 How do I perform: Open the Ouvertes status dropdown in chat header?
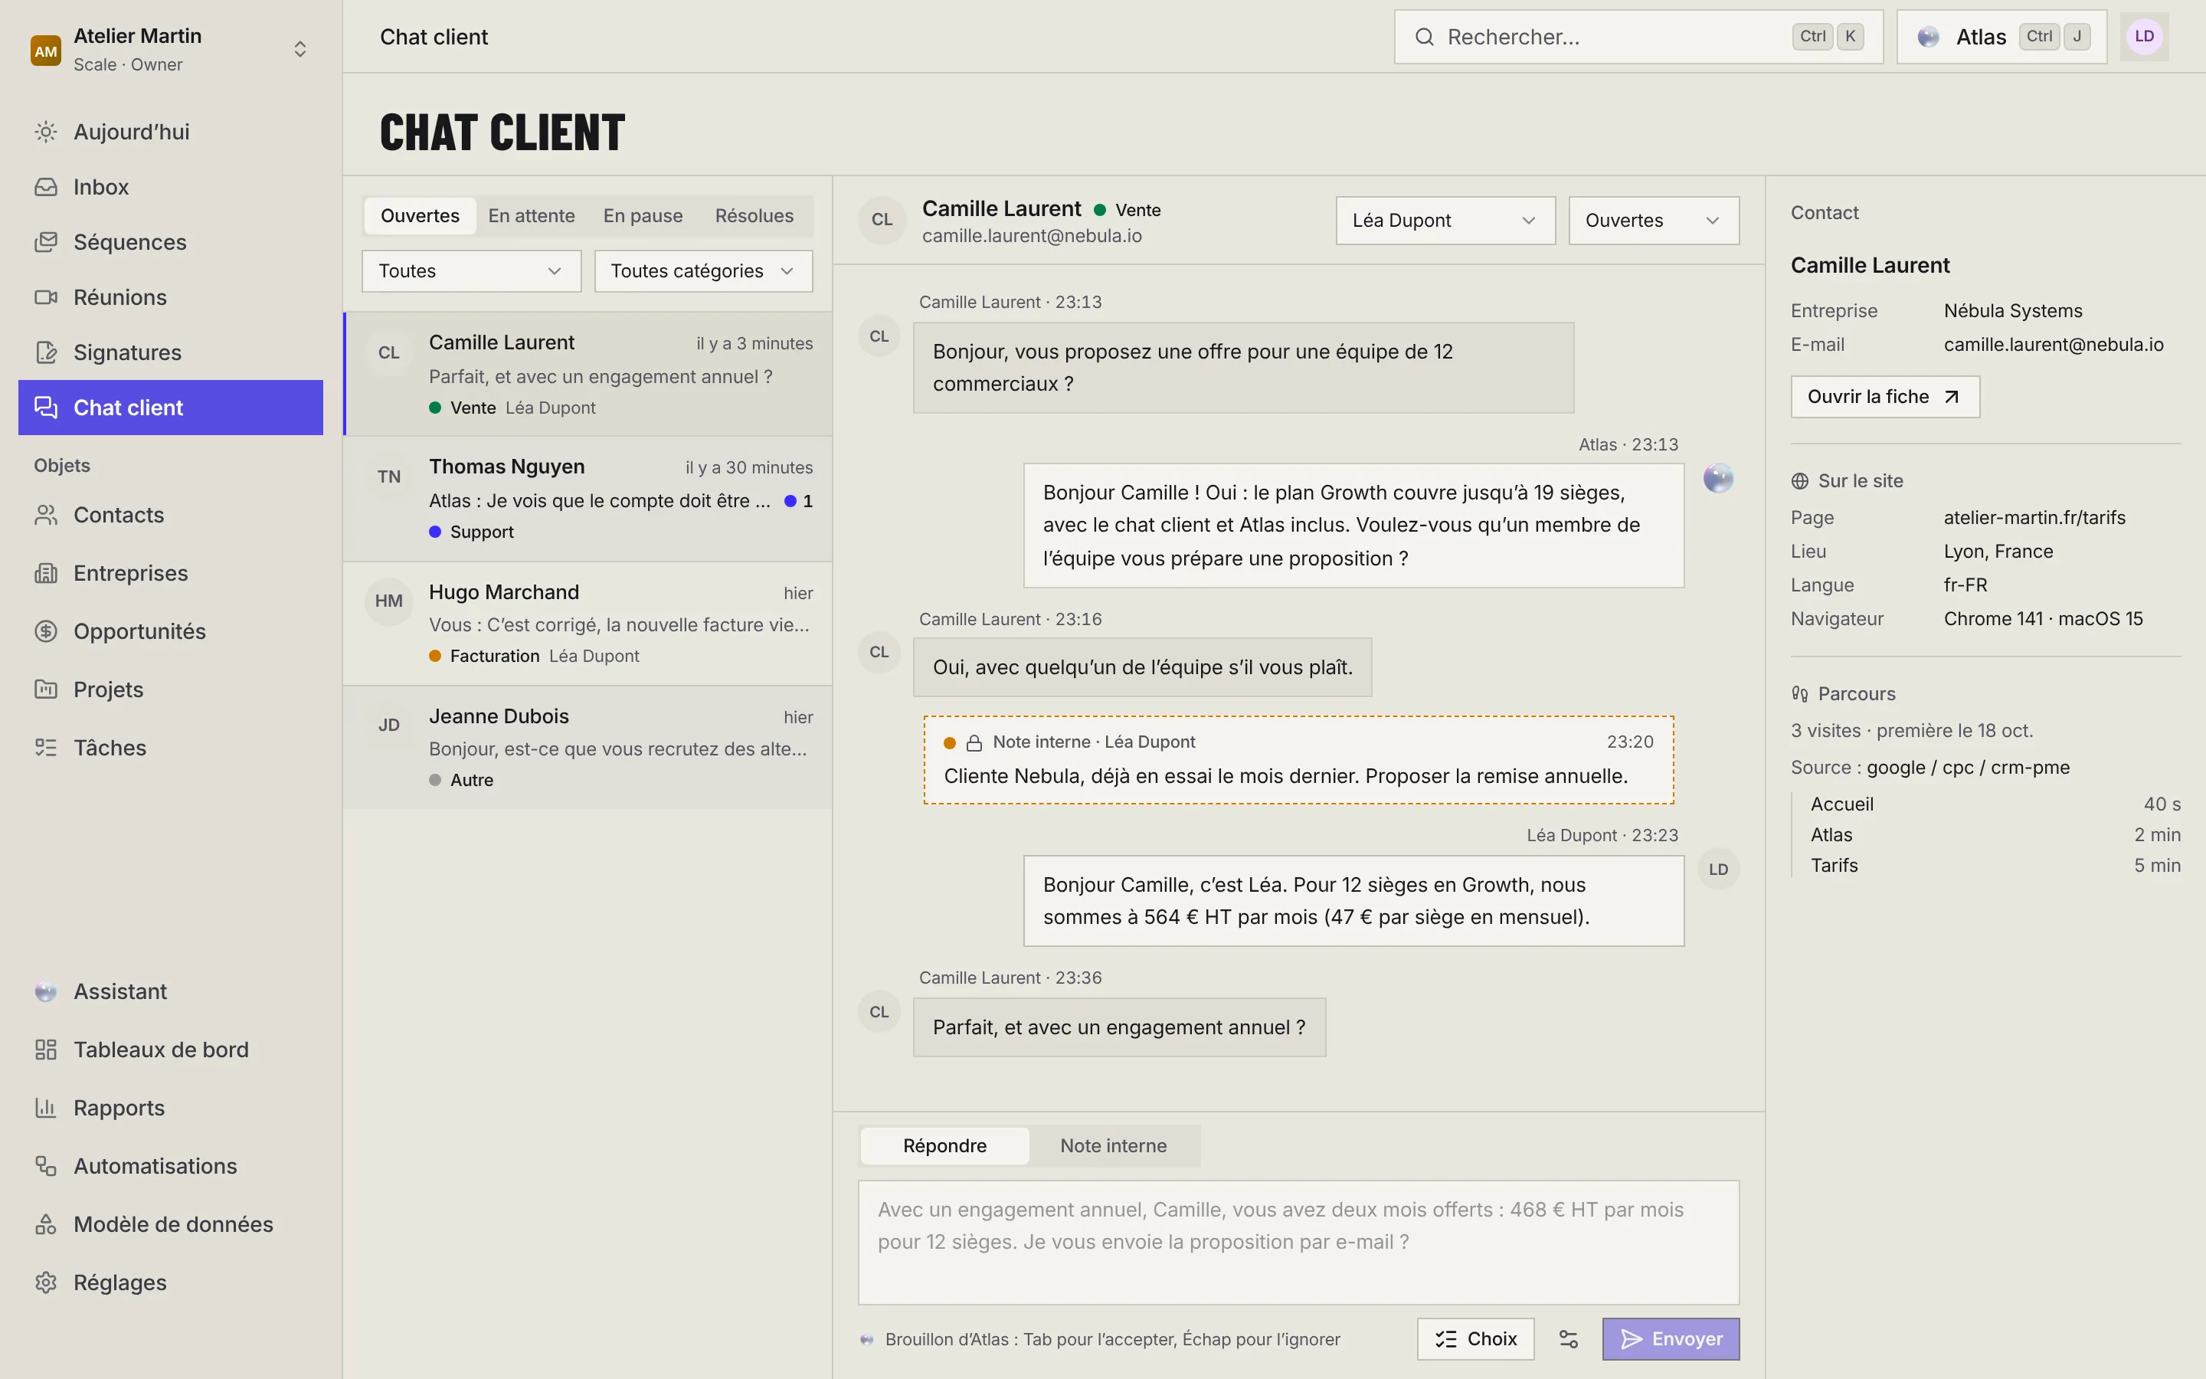coord(1654,221)
